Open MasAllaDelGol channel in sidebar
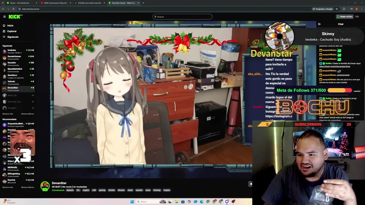Image resolution: width=365 pixels, height=205 pixels. click(x=18, y=70)
